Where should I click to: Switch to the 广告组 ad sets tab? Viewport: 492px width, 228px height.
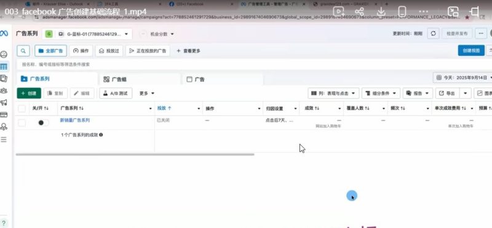140,79
